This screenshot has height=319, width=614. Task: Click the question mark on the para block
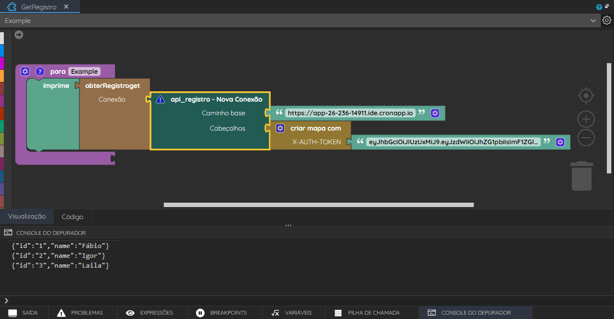[40, 72]
